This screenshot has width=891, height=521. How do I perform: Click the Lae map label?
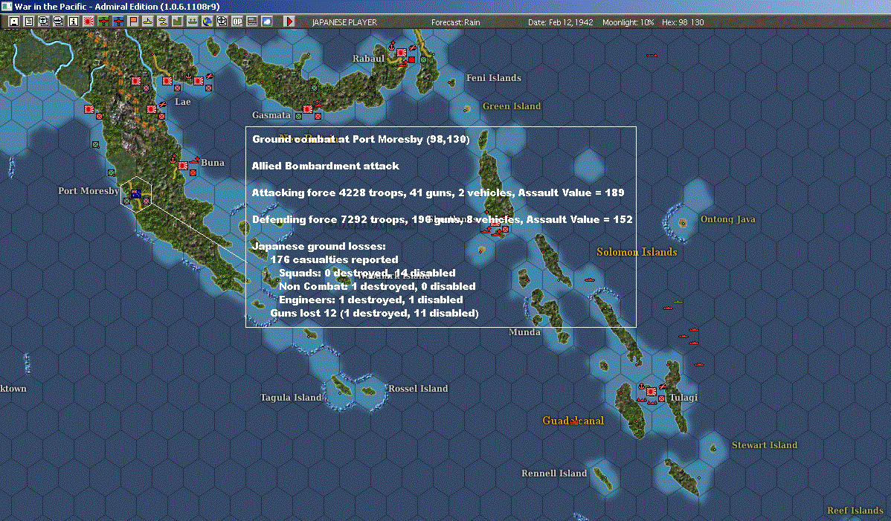(x=182, y=102)
